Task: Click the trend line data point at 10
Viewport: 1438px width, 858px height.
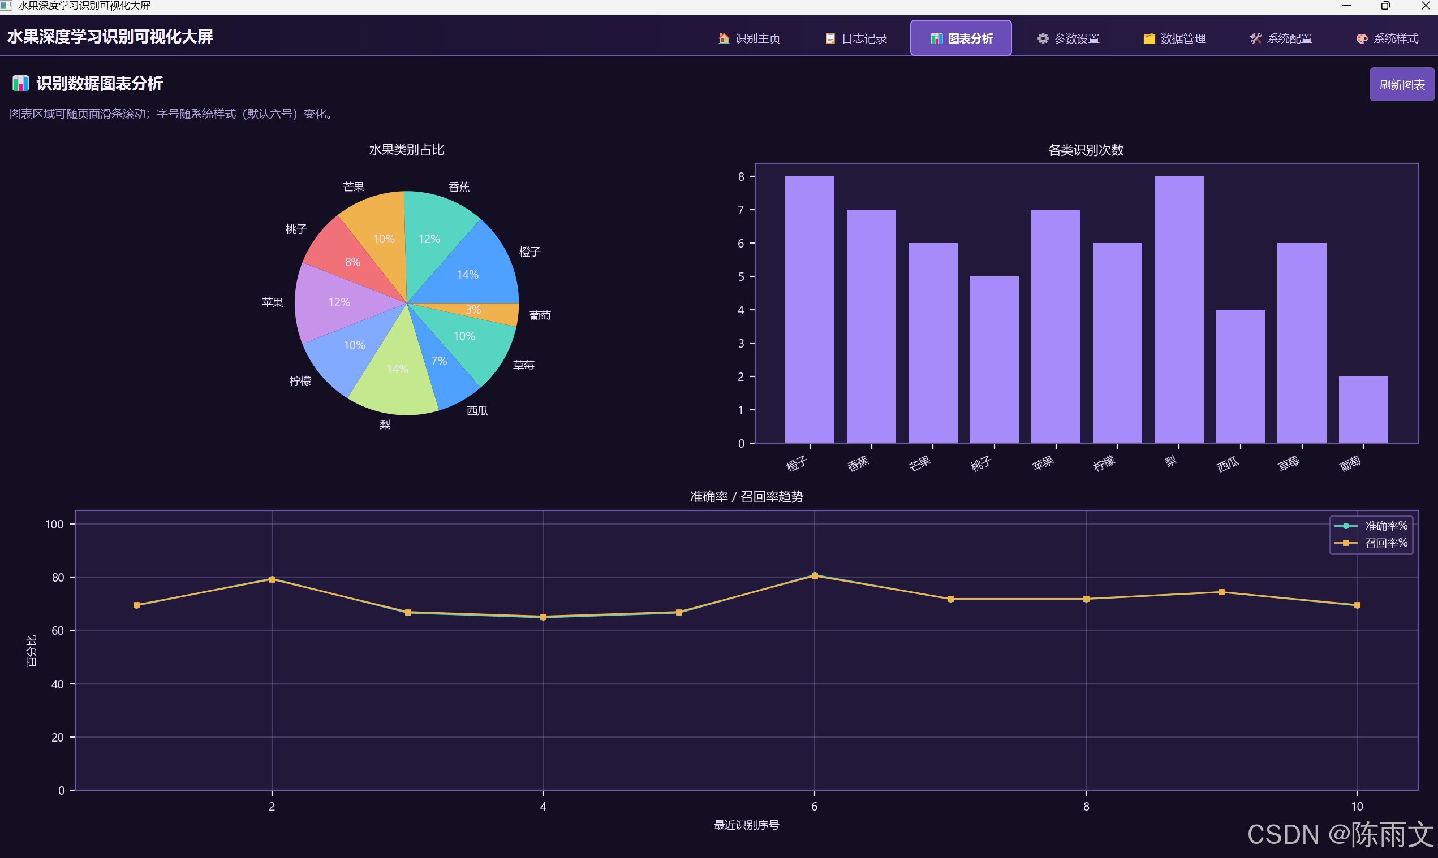Action: [1357, 605]
